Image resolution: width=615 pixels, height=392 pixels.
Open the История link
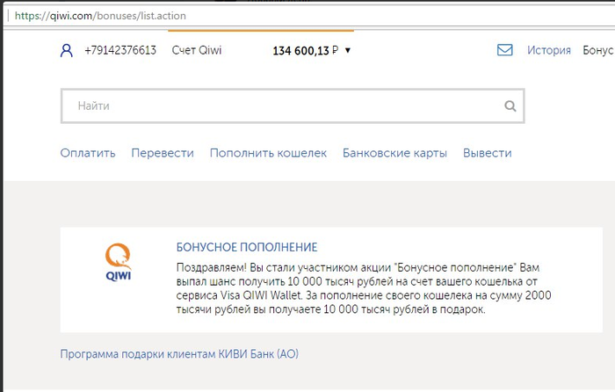(x=549, y=50)
